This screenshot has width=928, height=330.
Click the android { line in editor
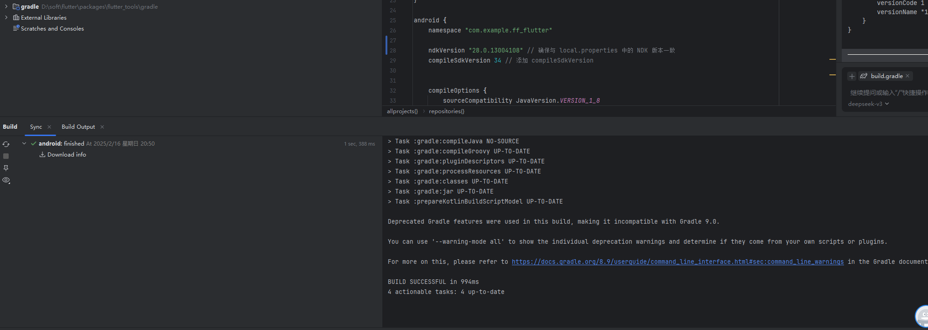430,20
